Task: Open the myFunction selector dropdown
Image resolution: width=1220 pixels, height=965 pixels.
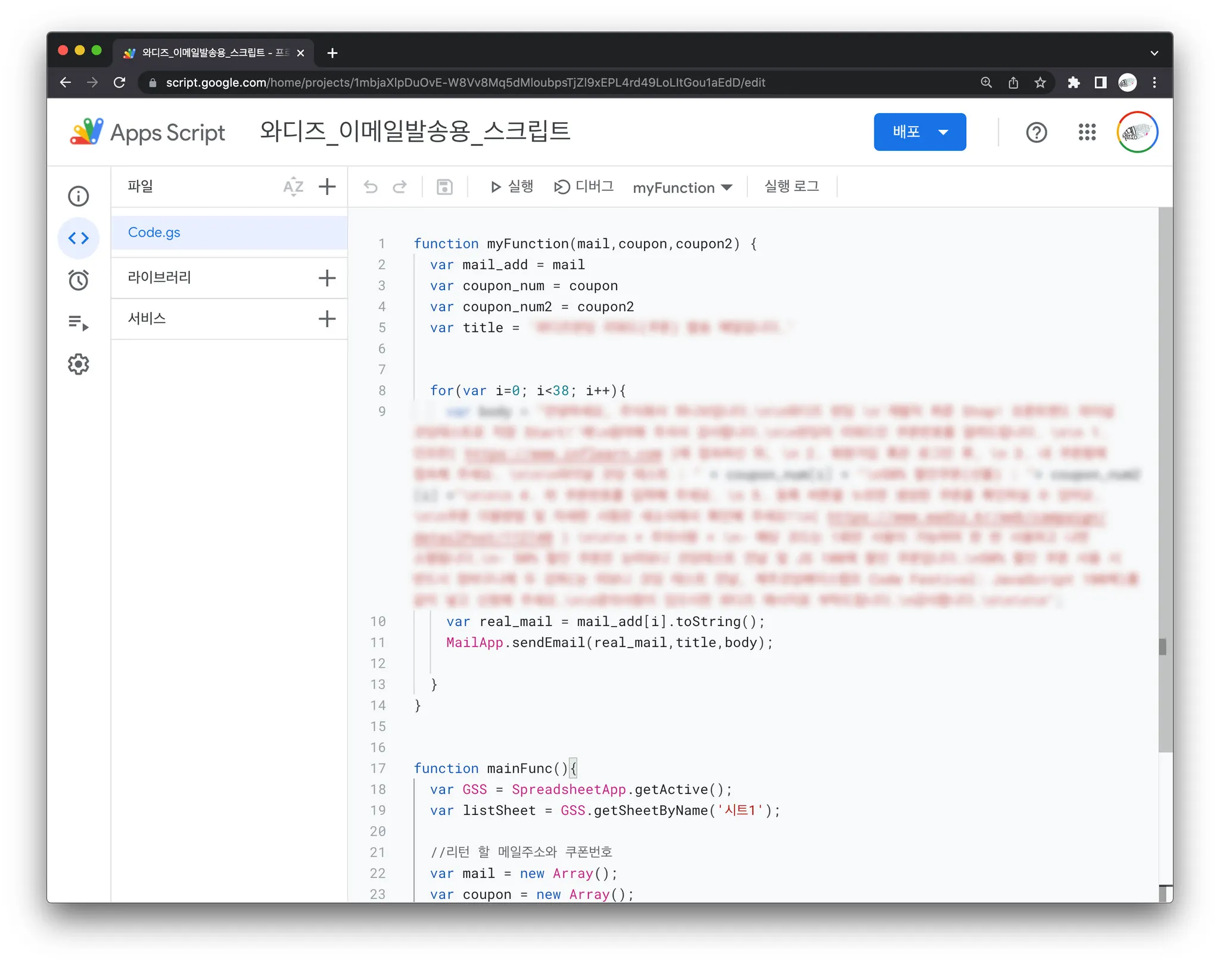Action: point(683,188)
